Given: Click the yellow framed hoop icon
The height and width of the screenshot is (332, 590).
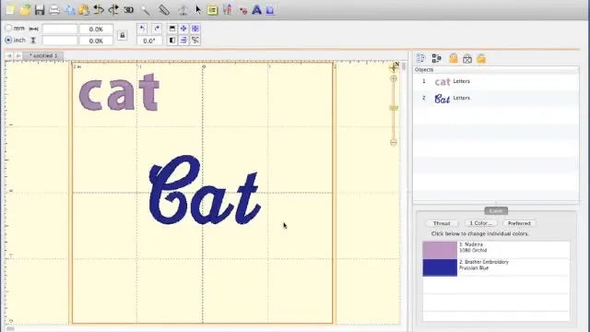Looking at the screenshot, I should pos(212,10).
